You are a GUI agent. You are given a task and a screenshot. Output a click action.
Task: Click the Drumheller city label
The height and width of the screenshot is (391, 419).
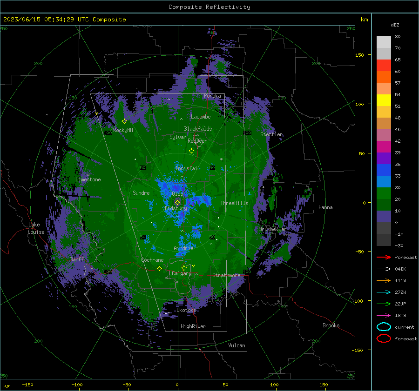point(273,229)
